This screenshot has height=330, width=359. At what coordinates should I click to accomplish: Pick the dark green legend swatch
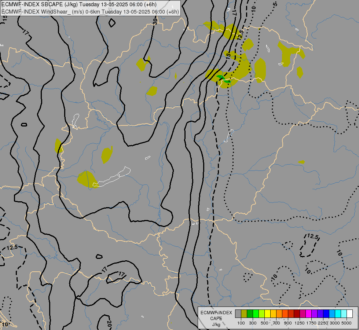[250, 314]
